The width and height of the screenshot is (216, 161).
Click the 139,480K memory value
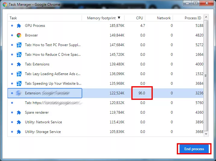click(117, 64)
